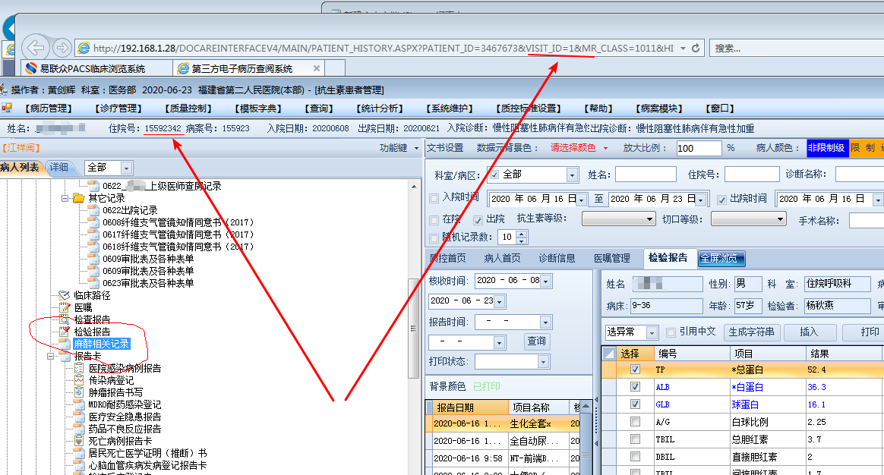The height and width of the screenshot is (475, 884).
Task: Click the 生成字符串 button
Action: pyautogui.click(x=752, y=332)
